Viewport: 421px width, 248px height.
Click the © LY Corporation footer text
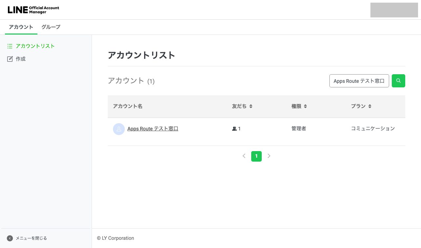116,238
